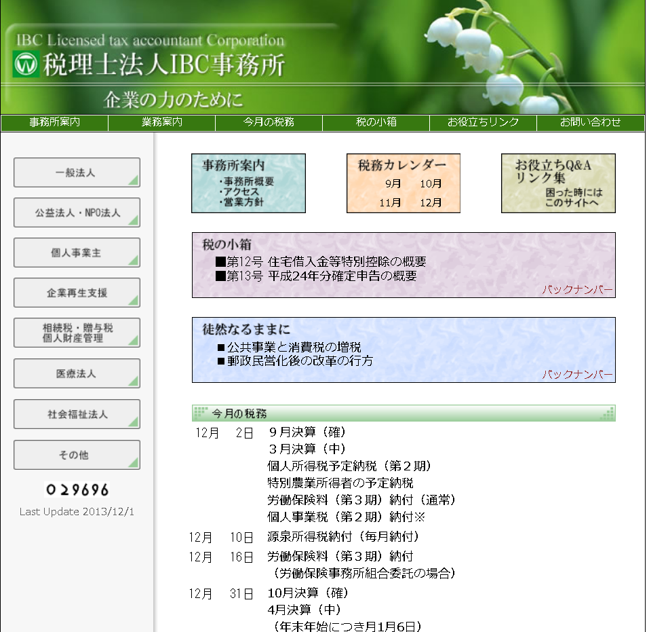Open 郵政民営化後の改革の行方 article link
649x632 pixels.
coord(300,361)
